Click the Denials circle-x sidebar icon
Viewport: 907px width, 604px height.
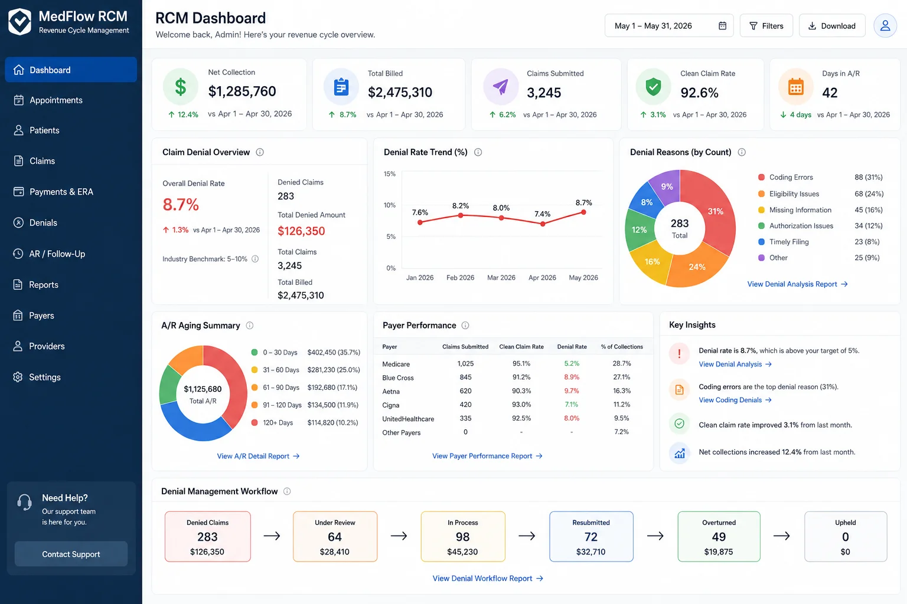pyautogui.click(x=18, y=222)
